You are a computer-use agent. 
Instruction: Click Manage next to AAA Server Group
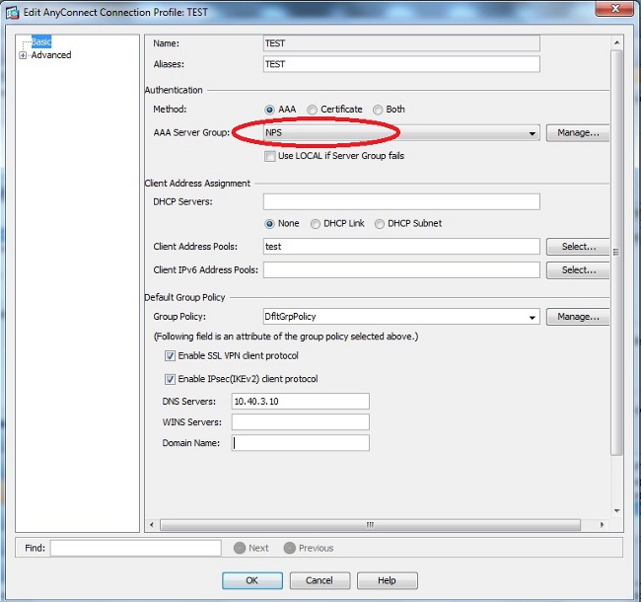coord(578,133)
